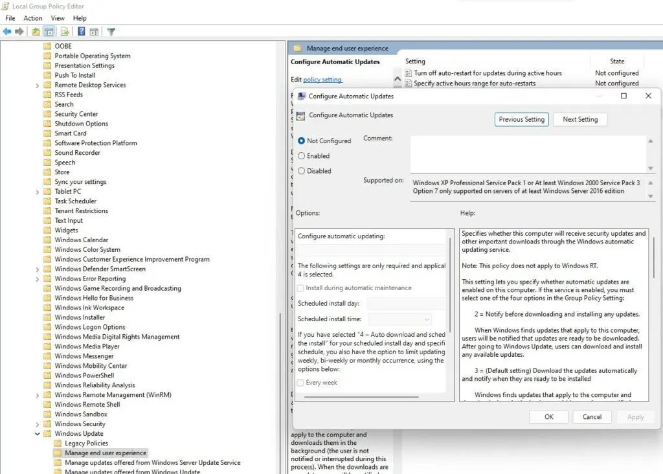The width and height of the screenshot is (663, 474).
Task: Click the policy setting link
Action: pos(322,80)
